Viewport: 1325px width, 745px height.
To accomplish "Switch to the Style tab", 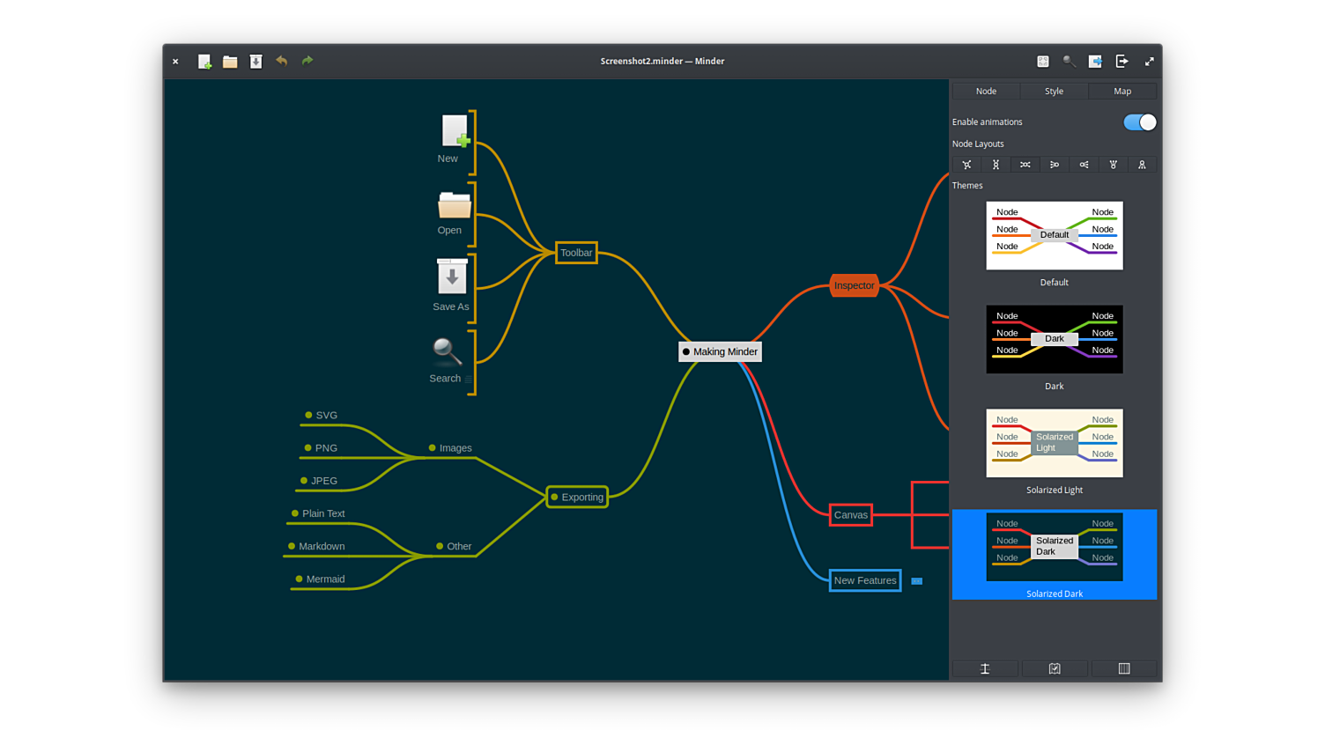I will (1054, 92).
